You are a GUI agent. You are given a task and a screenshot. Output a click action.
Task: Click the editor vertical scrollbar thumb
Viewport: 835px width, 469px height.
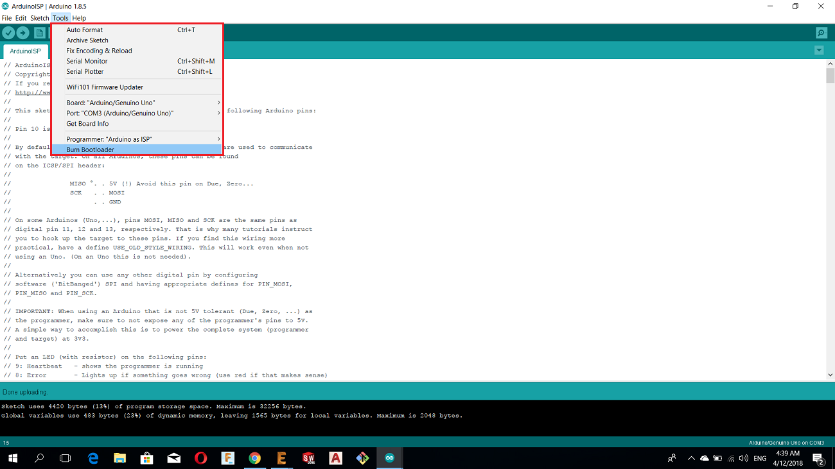pyautogui.click(x=830, y=76)
